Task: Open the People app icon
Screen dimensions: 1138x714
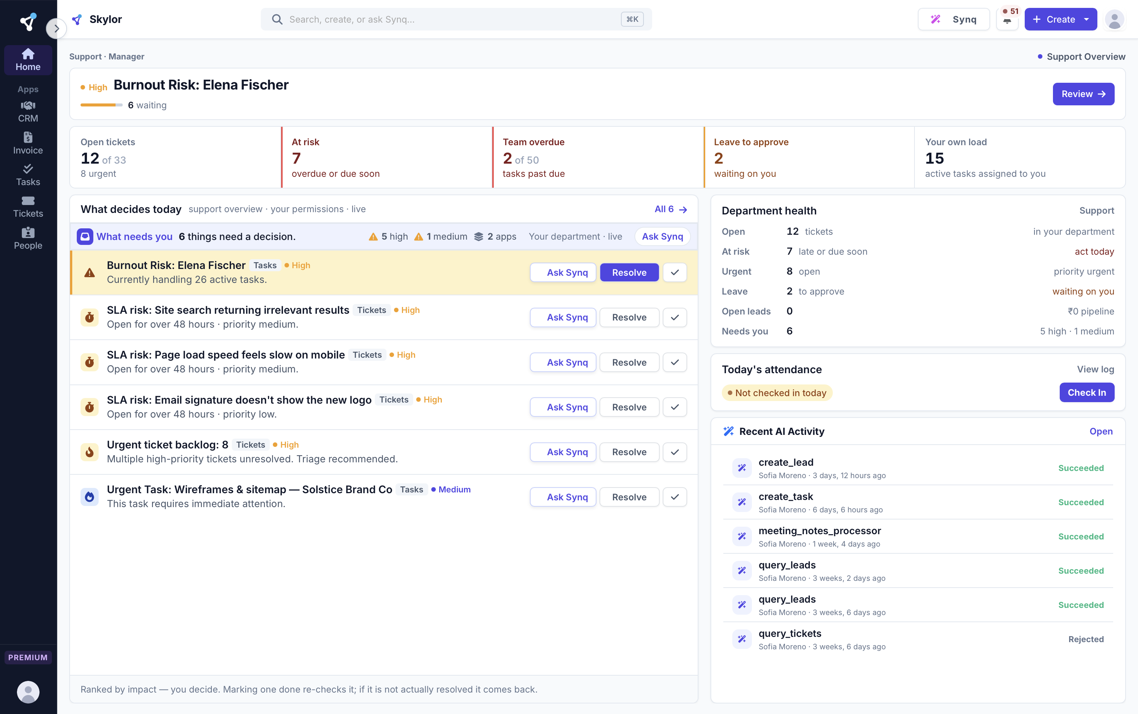Action: [x=28, y=239]
